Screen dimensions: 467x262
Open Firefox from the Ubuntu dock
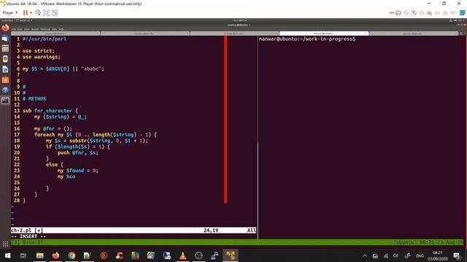(x=5, y=28)
